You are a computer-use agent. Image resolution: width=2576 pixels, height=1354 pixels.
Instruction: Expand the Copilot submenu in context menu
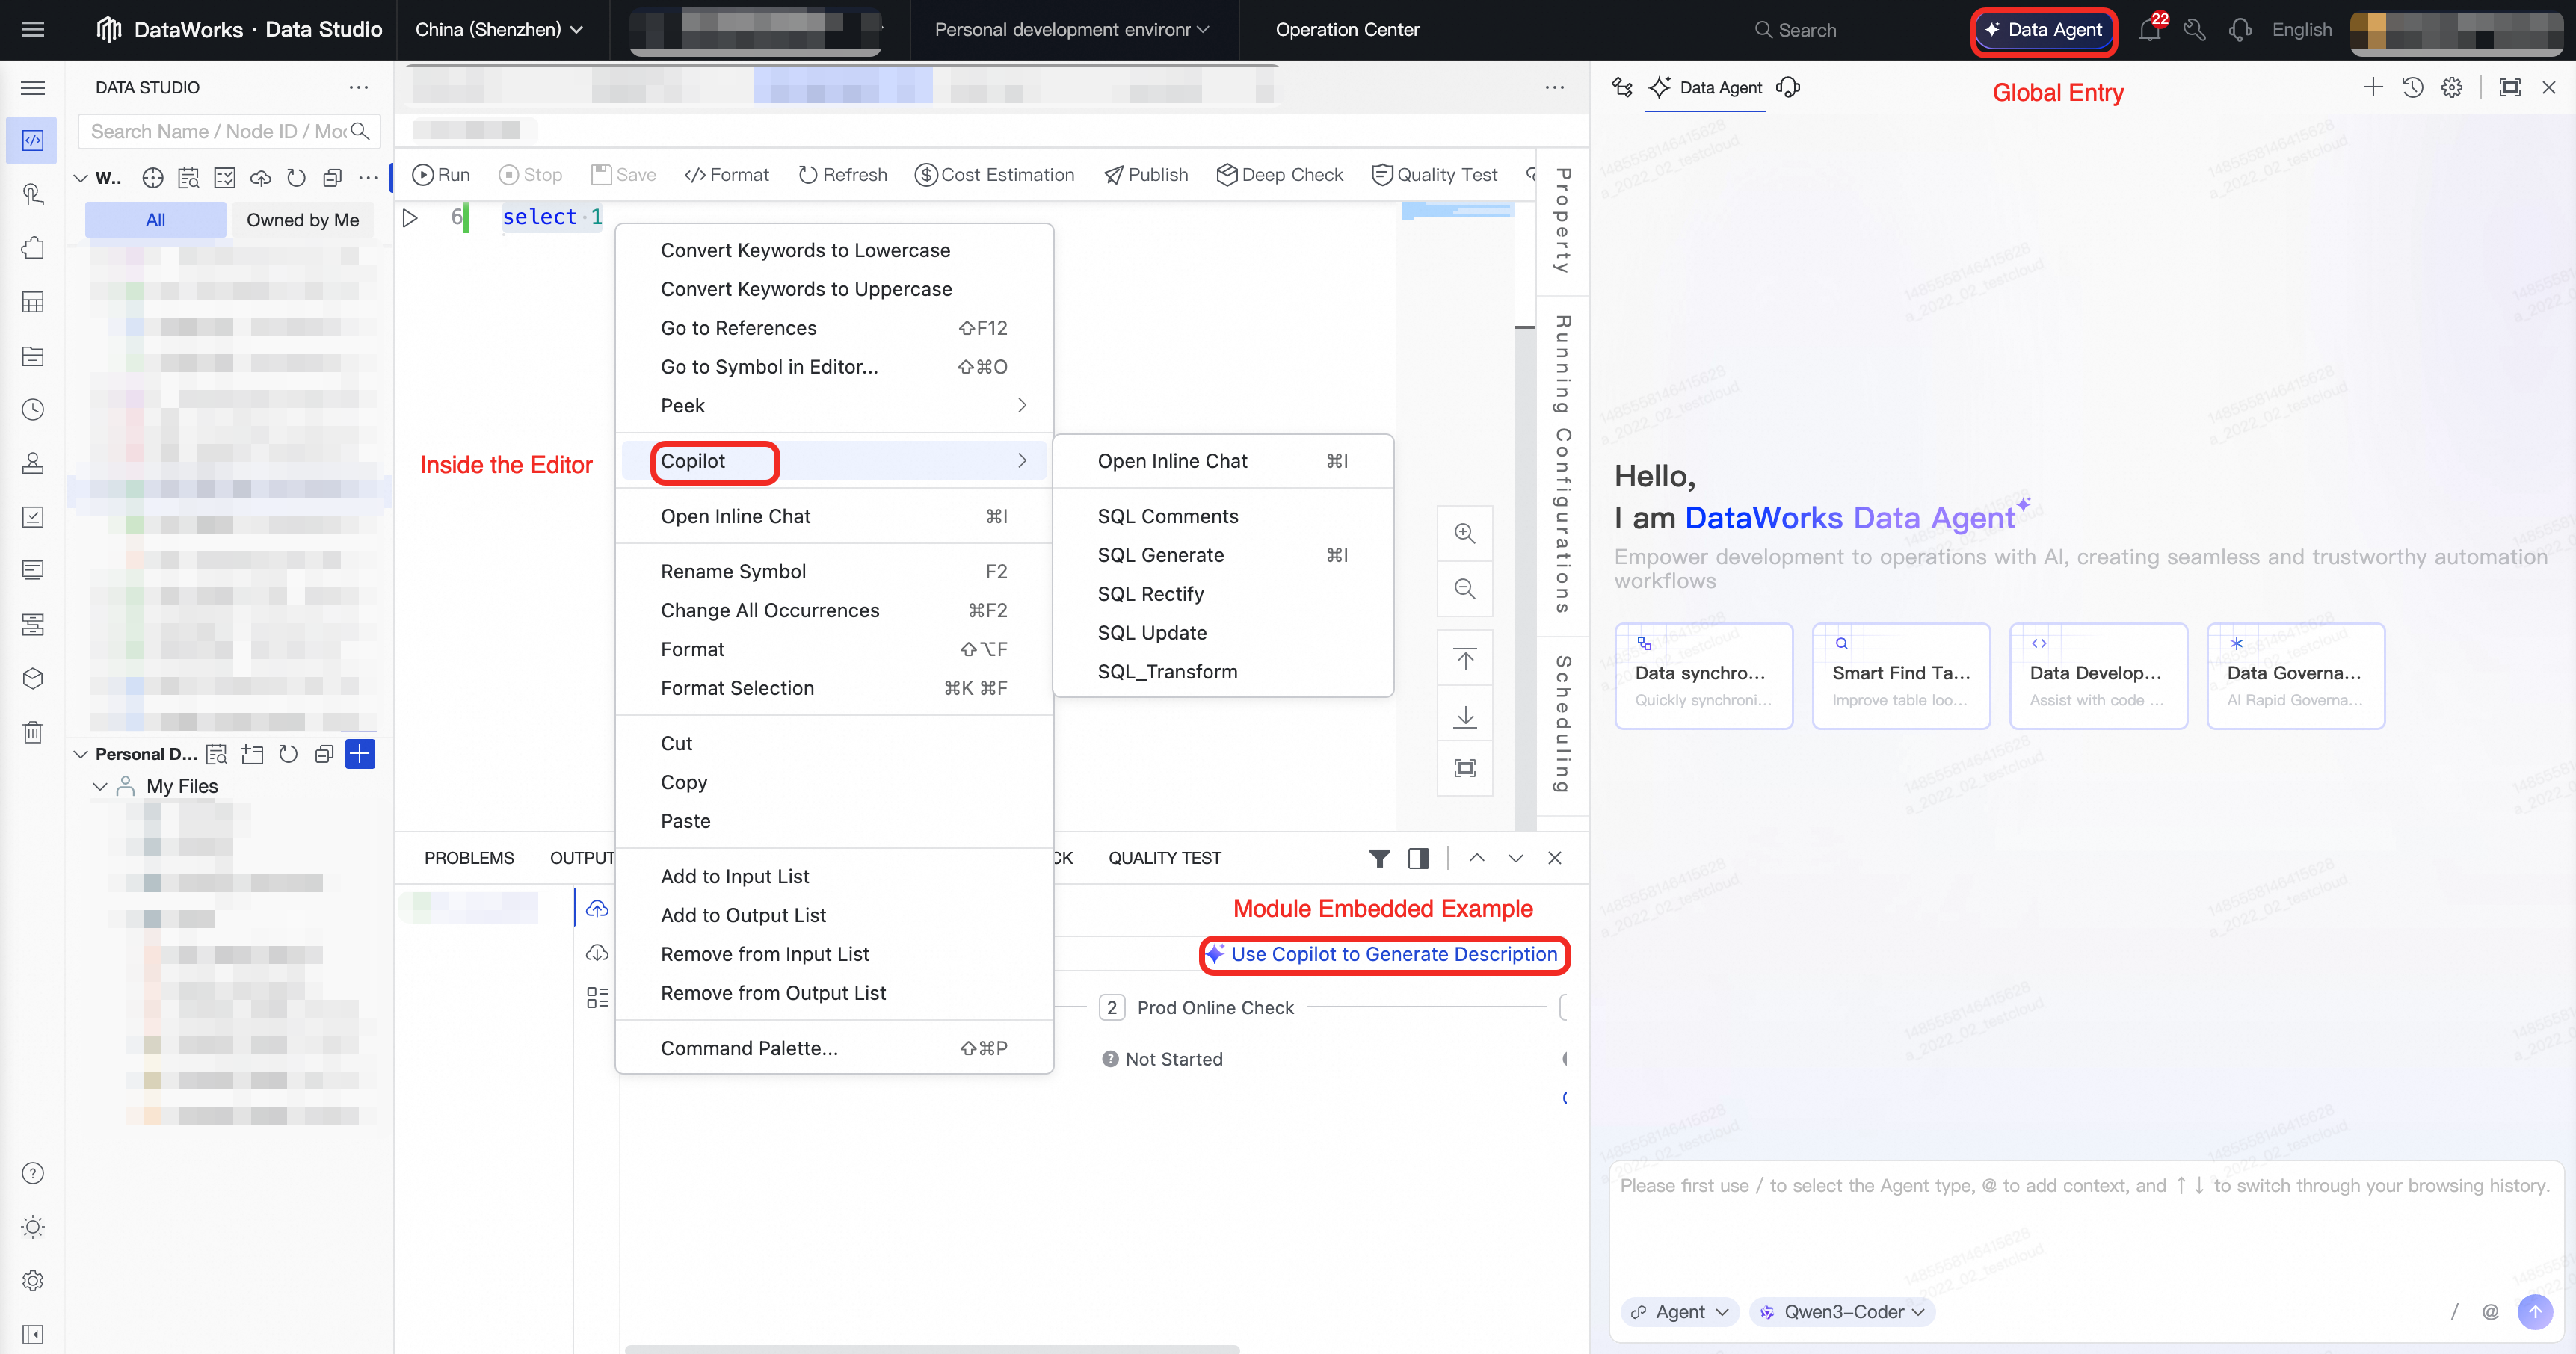click(x=834, y=460)
